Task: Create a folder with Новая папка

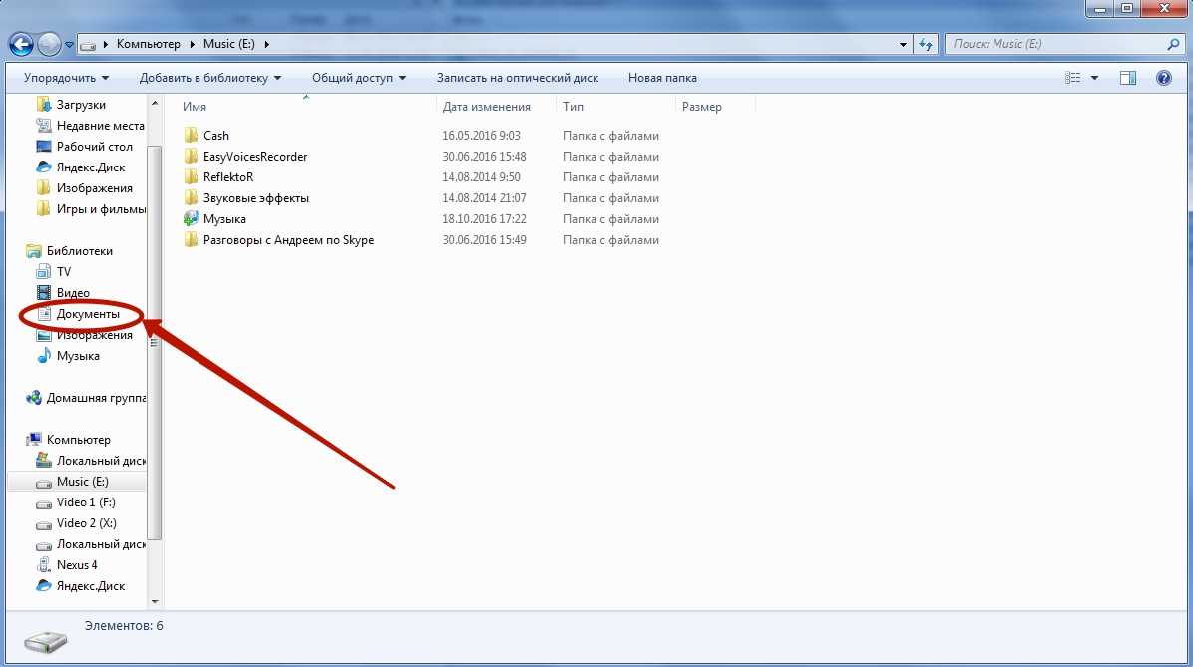Action: click(x=662, y=78)
